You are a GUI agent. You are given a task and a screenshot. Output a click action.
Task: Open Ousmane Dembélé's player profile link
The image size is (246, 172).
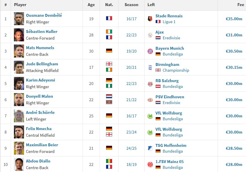(x=44, y=15)
